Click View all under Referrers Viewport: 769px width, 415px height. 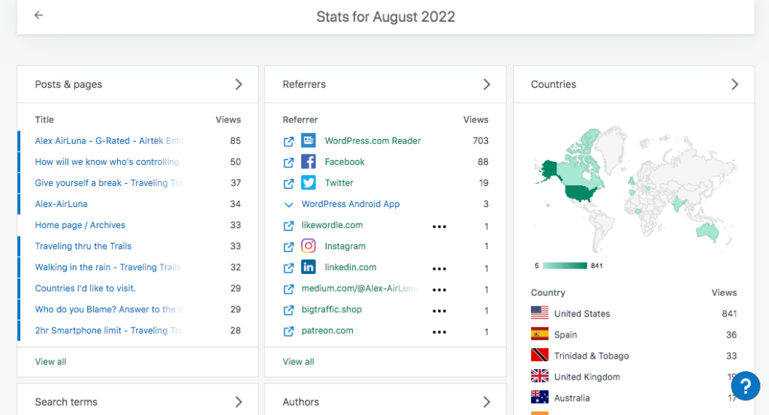pos(298,362)
